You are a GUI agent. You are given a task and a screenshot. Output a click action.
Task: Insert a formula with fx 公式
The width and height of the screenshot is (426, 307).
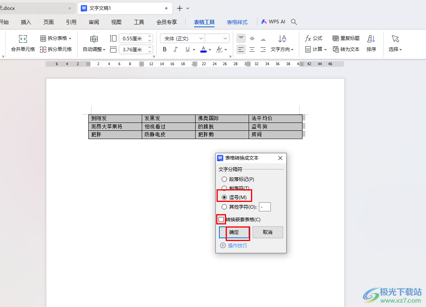[x=314, y=38]
